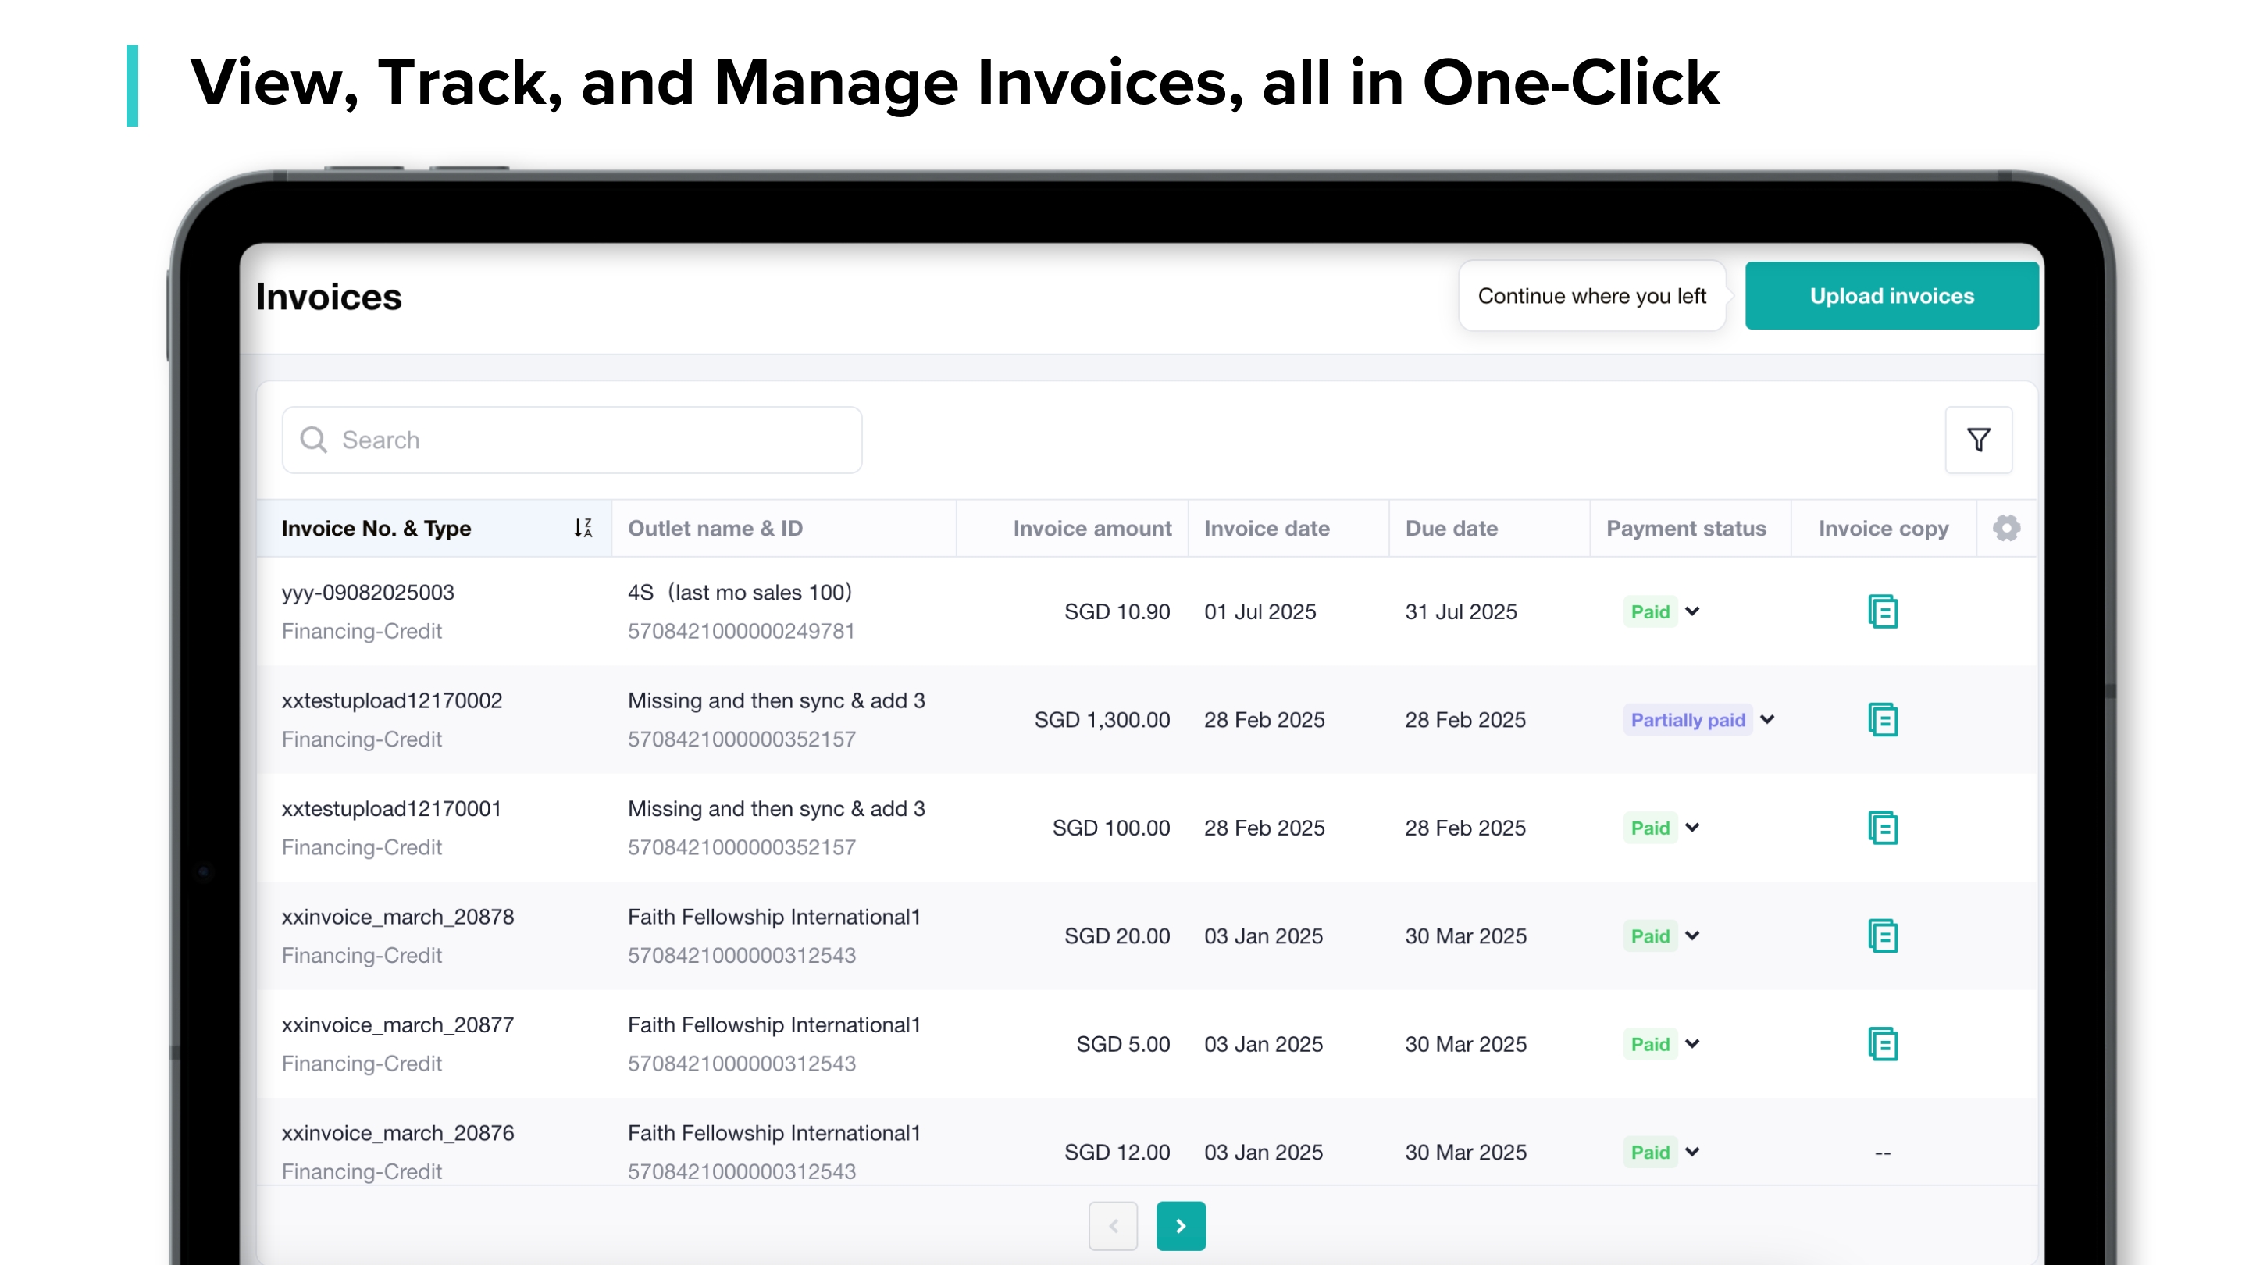
Task: Click into the Search field
Action: coord(572,440)
